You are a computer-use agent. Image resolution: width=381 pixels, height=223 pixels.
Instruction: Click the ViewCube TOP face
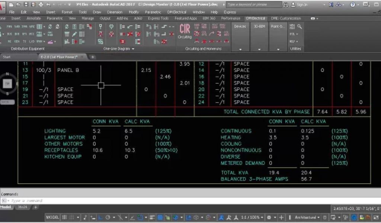click(x=7, y=84)
